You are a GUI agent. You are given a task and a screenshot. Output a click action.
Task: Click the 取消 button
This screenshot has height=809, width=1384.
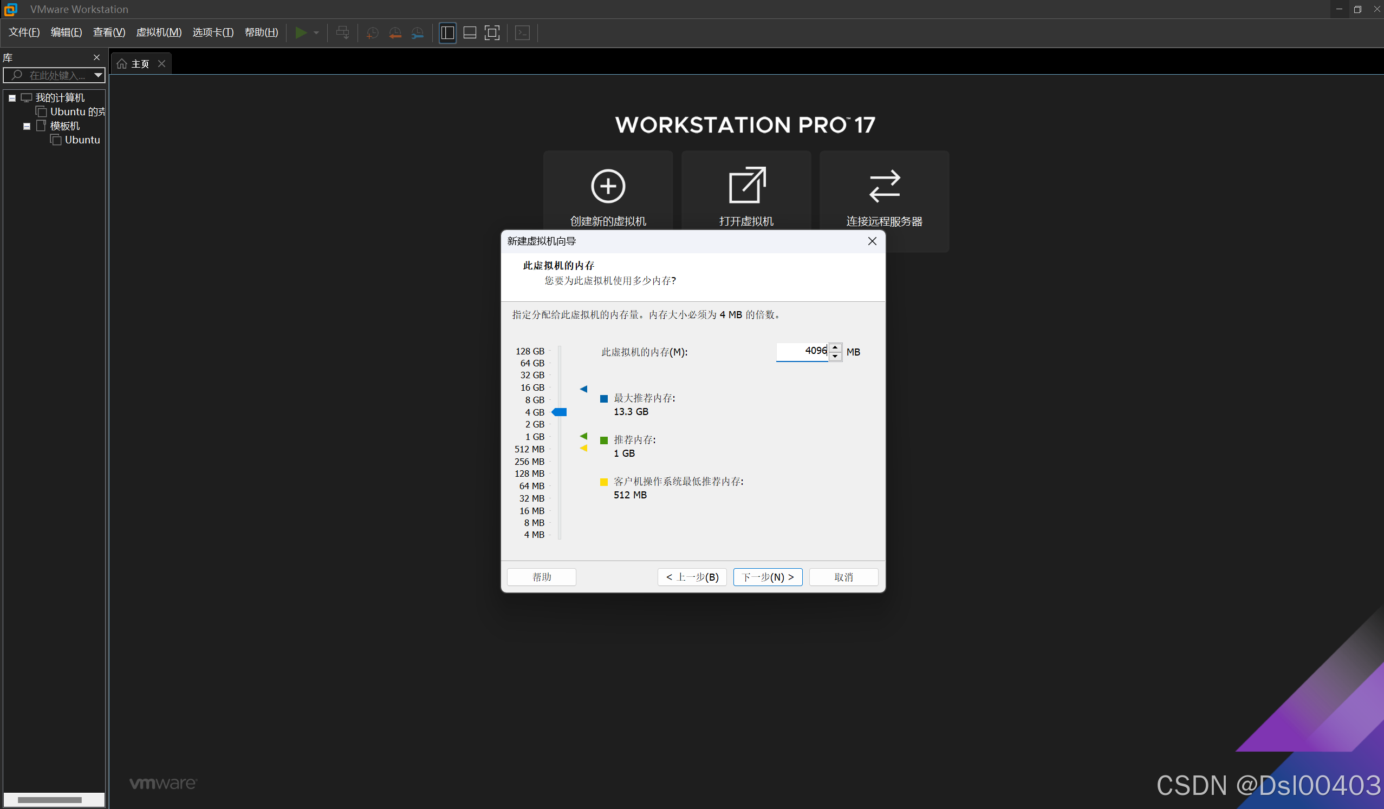point(843,577)
